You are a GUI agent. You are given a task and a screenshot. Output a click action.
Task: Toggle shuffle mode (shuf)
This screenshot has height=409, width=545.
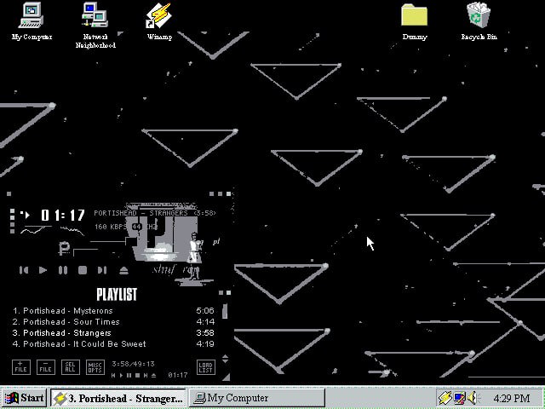(x=163, y=269)
